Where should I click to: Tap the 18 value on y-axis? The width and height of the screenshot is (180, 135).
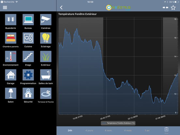pos(175,19)
